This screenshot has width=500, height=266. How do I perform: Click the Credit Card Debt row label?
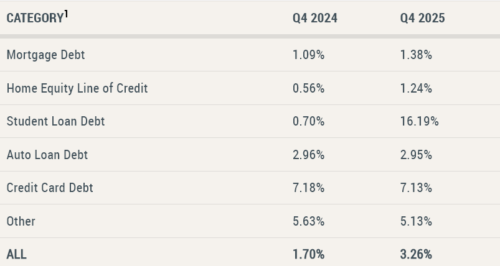point(50,188)
